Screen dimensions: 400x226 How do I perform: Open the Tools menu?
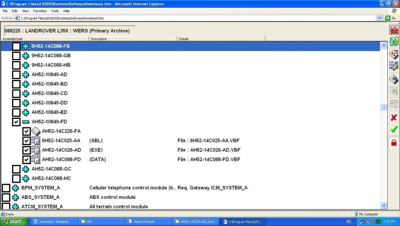click(55, 11)
